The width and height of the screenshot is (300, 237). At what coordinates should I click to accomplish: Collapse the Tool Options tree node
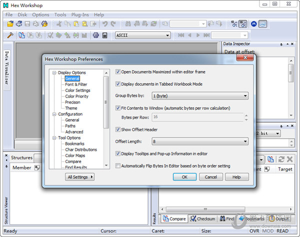click(x=54, y=138)
